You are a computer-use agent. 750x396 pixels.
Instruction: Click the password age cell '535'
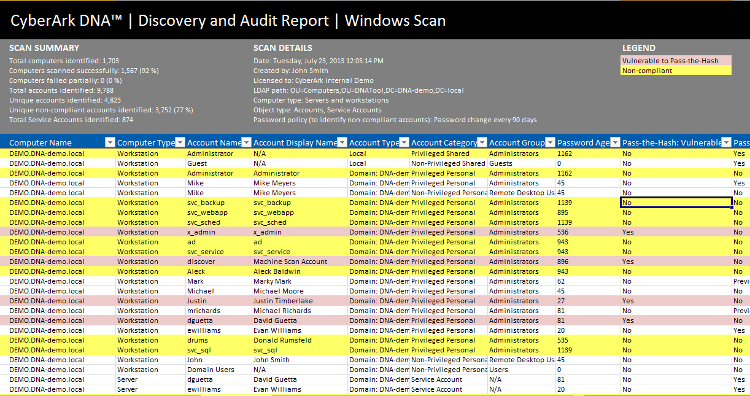tap(588, 340)
